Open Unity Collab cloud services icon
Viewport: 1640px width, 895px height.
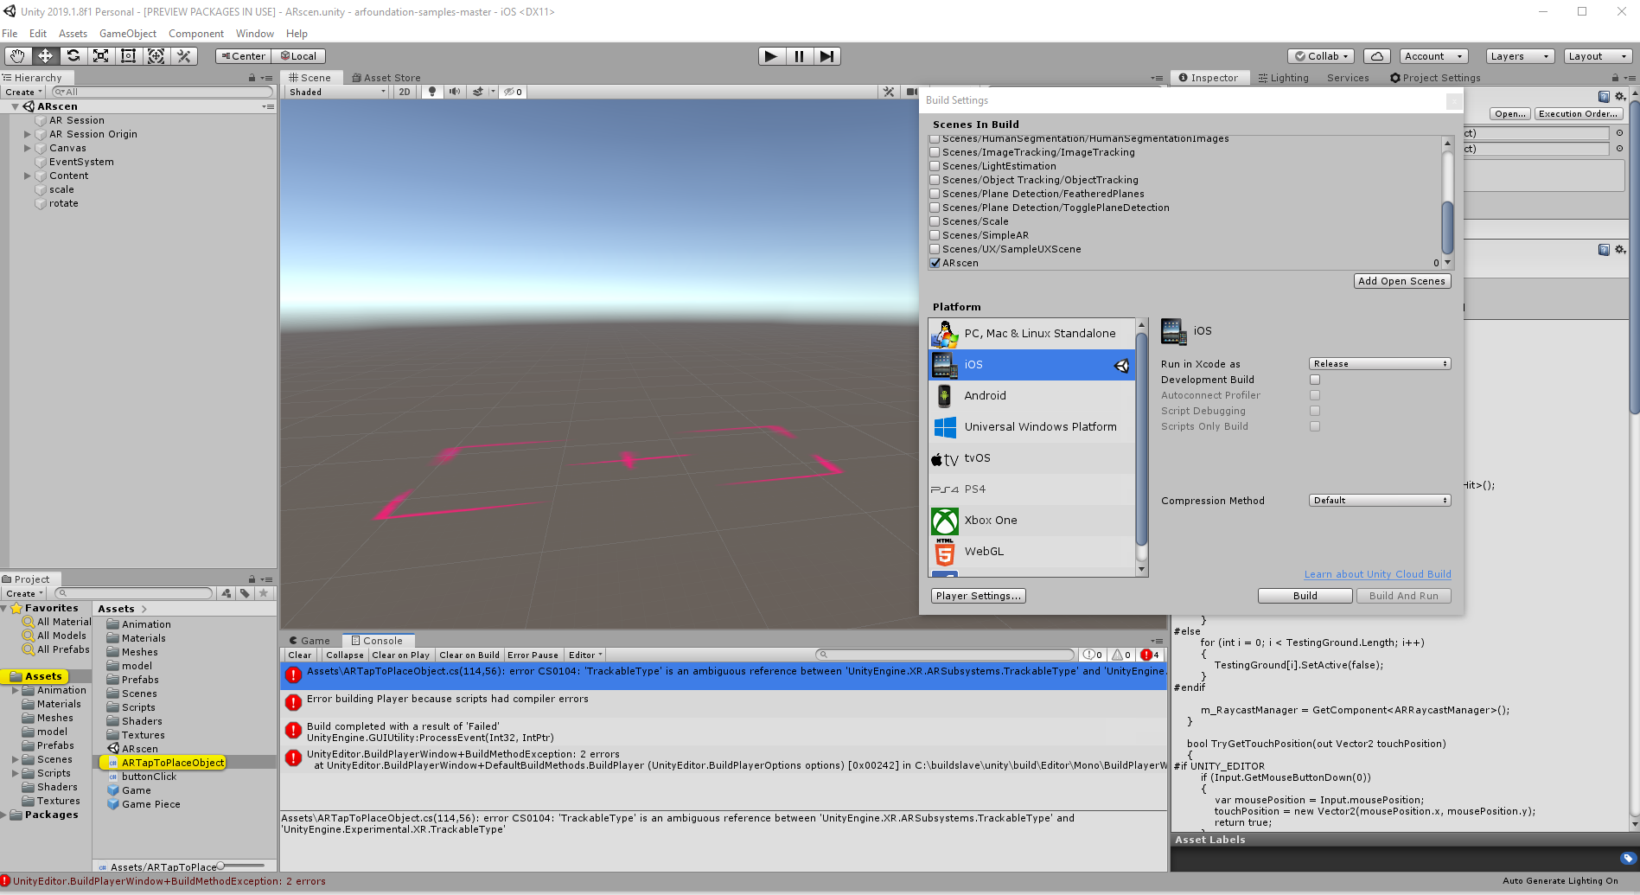pos(1376,55)
